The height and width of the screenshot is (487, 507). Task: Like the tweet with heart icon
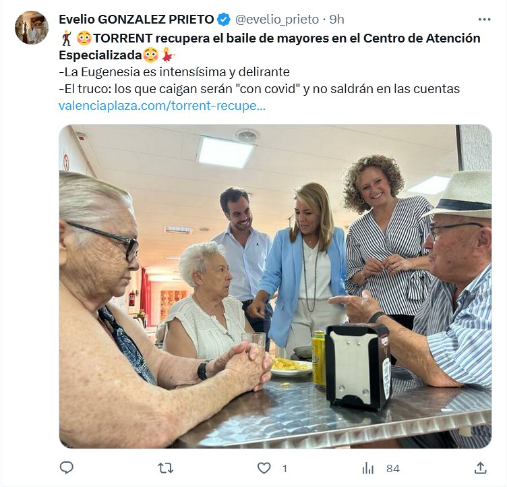pos(264,468)
